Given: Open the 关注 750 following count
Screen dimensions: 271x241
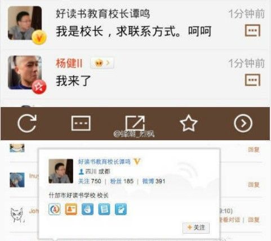Looking at the screenshot, I should pyautogui.click(x=90, y=181).
